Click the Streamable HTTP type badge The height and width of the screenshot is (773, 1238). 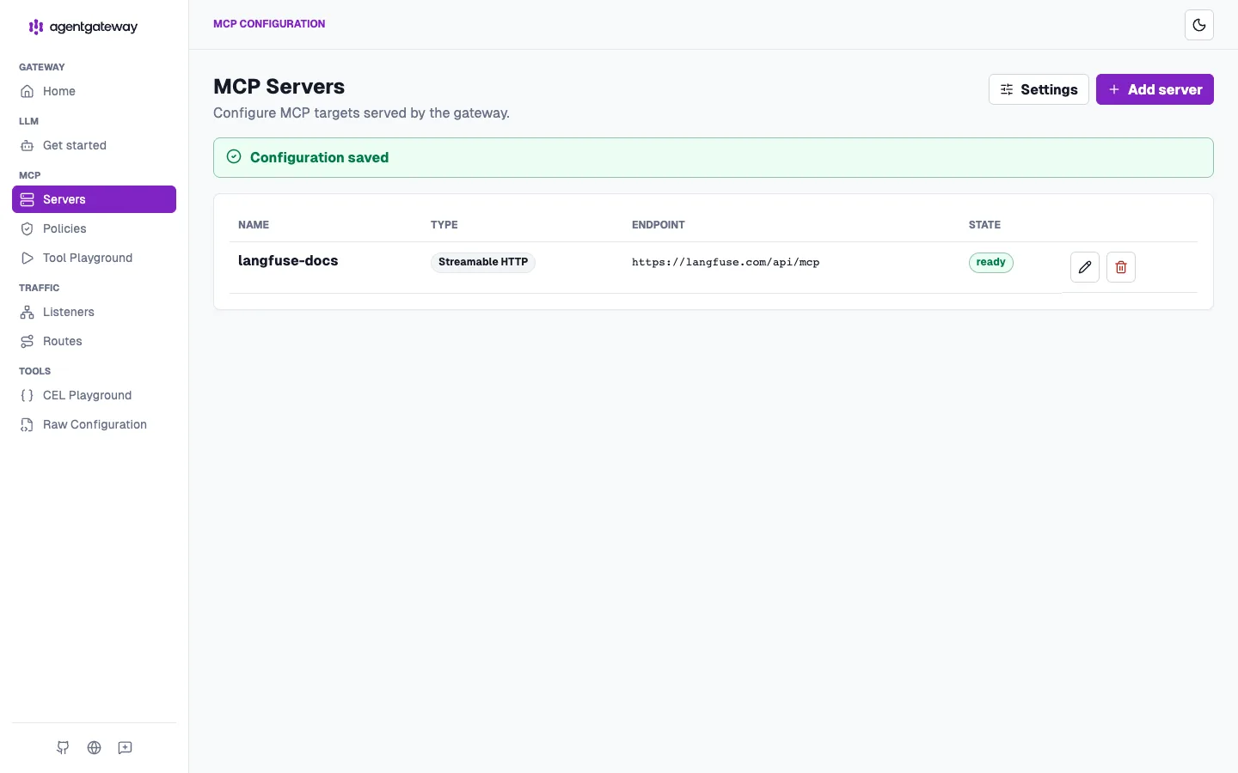[483, 262]
